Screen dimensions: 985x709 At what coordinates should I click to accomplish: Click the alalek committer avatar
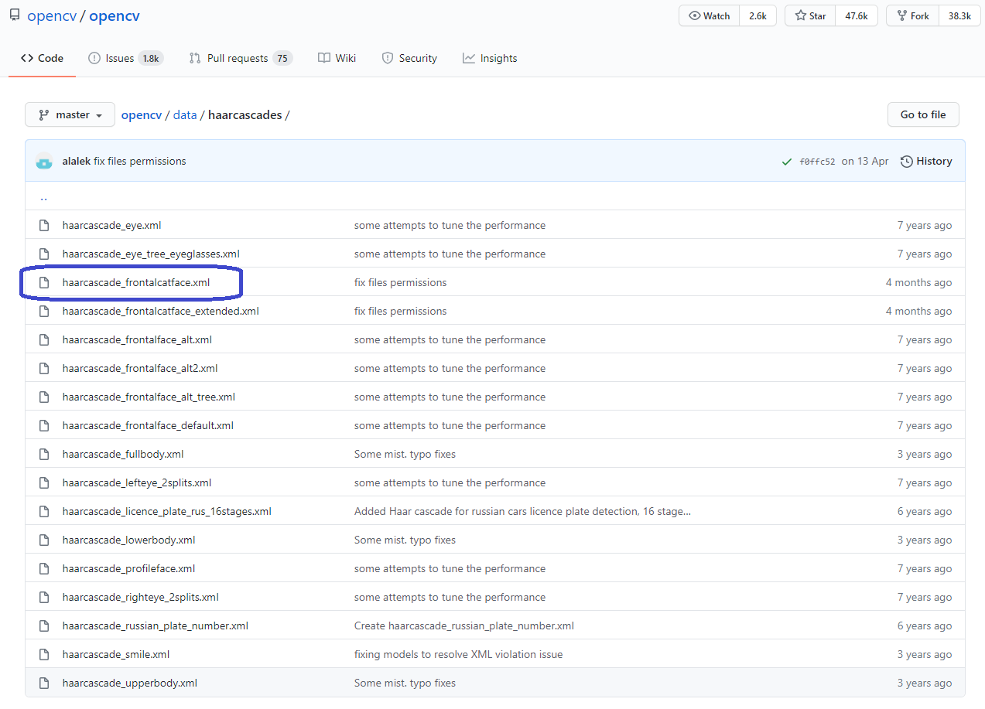[44, 161]
